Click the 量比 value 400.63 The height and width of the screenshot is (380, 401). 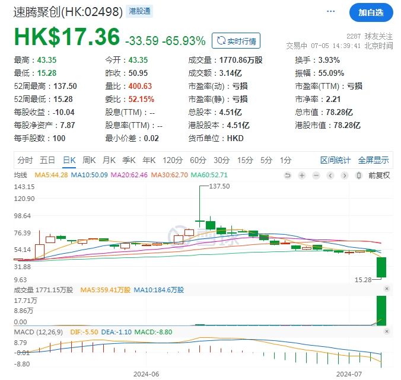[x=140, y=86]
